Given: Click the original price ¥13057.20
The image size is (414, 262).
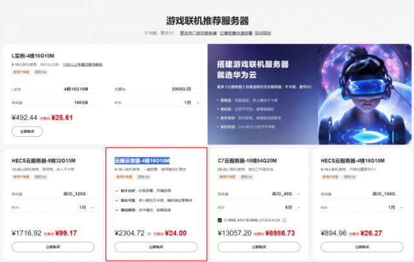Looking at the screenshot, I should [234, 233].
